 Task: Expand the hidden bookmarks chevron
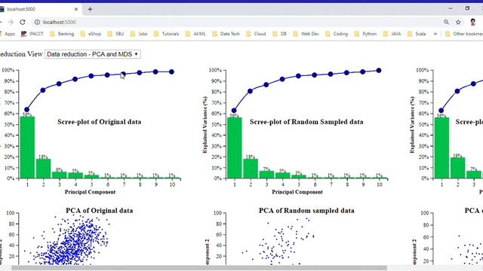click(x=435, y=34)
